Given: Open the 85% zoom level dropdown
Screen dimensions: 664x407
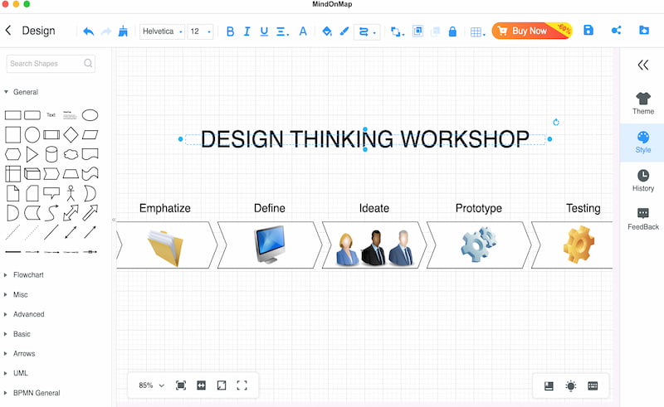Looking at the screenshot, I should (151, 385).
